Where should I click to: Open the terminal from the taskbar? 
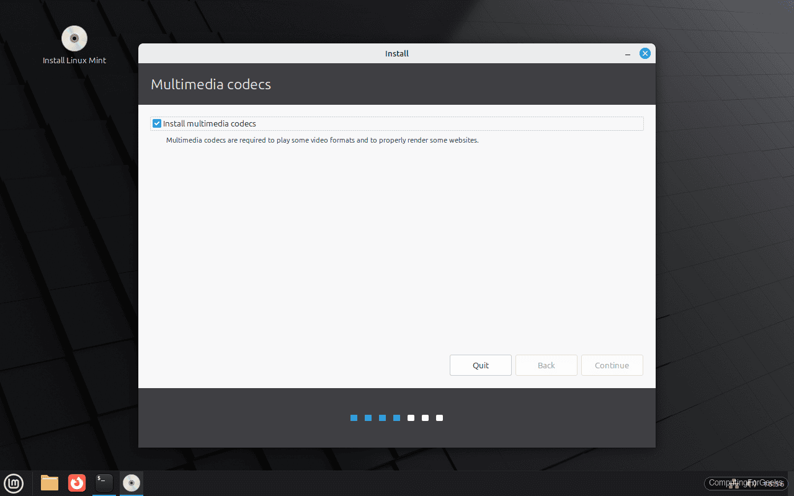(104, 484)
